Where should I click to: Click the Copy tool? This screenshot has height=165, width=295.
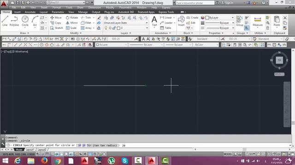pyautogui.click(x=56, y=22)
